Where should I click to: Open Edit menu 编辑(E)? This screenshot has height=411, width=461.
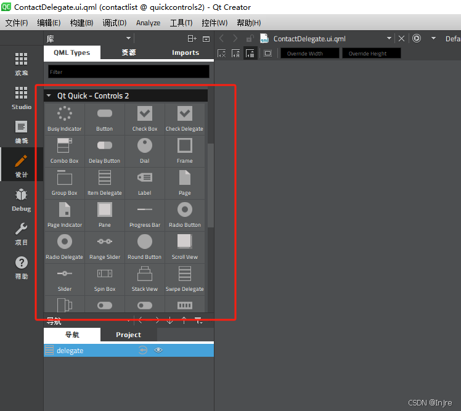[49, 23]
